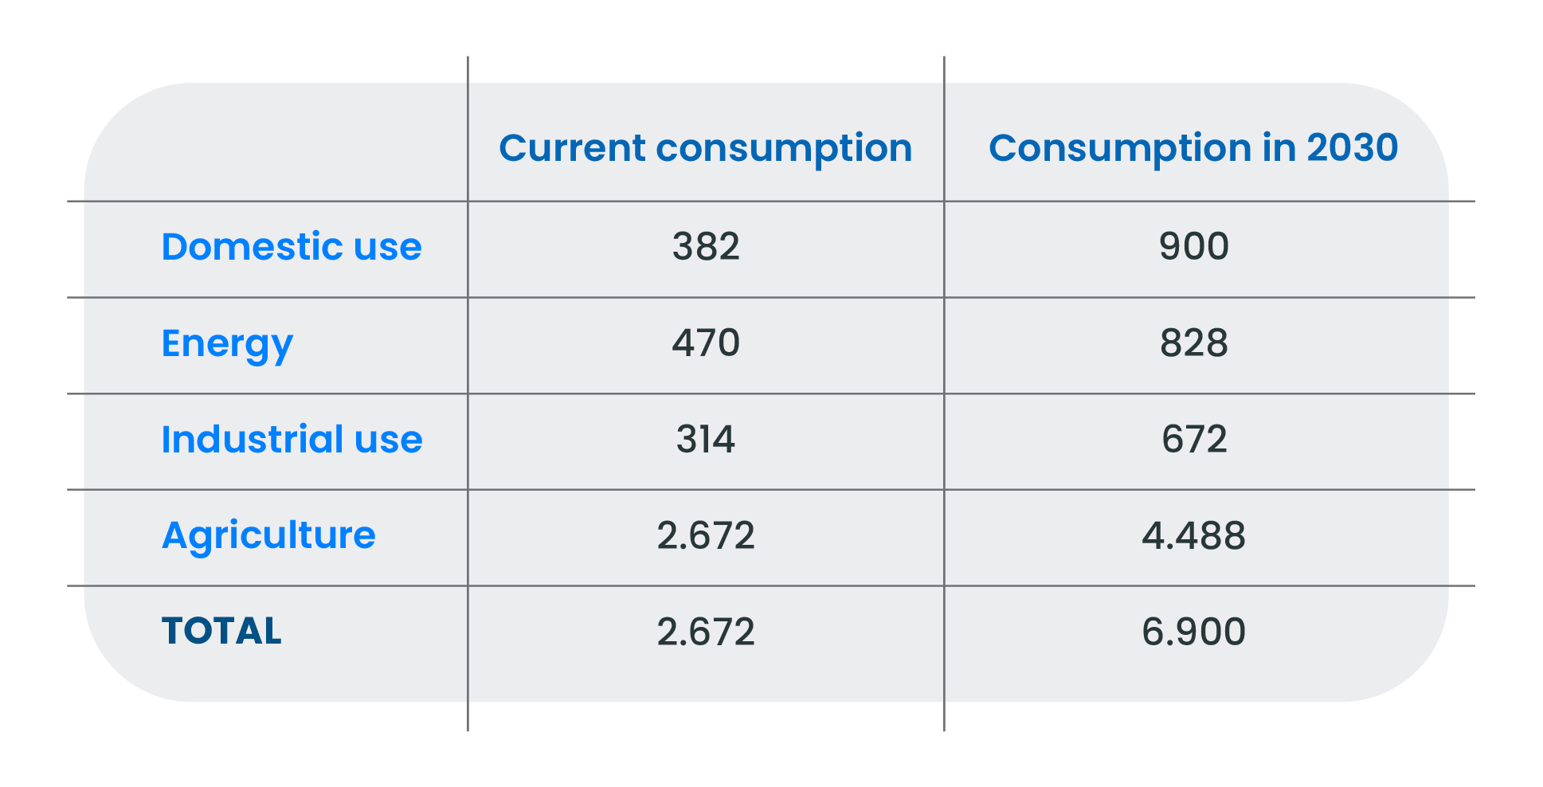1543x787 pixels.
Task: Click the 900 domestic 2030 value
Action: click(1193, 246)
